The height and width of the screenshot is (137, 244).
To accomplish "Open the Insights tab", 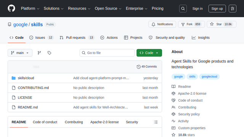I will pyautogui.click(x=201, y=38).
